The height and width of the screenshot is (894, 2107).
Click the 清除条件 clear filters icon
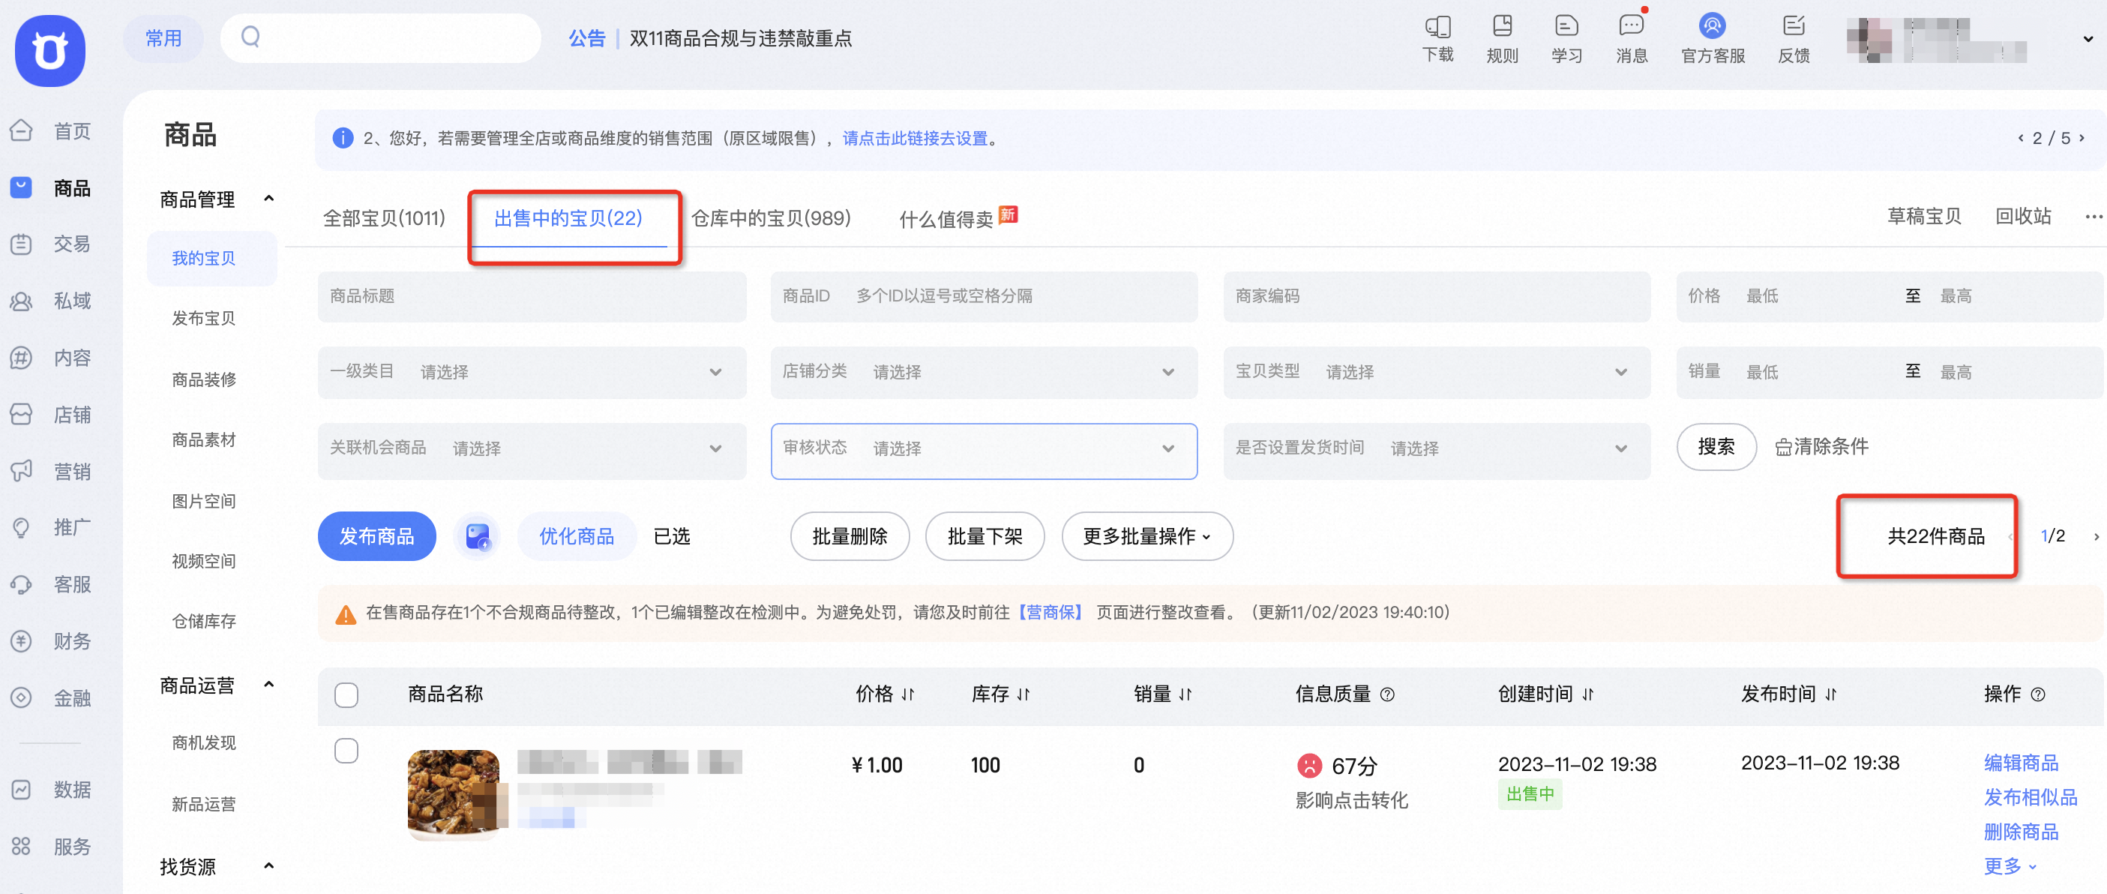click(1783, 448)
